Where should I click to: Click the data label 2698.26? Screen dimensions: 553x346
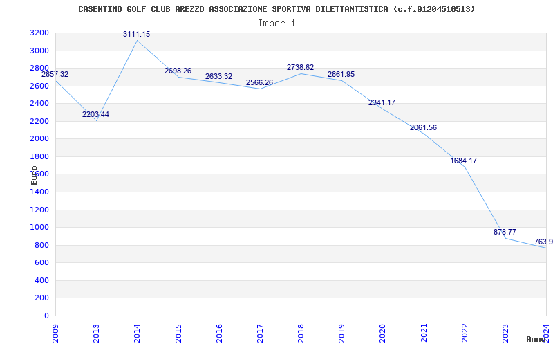point(178,71)
